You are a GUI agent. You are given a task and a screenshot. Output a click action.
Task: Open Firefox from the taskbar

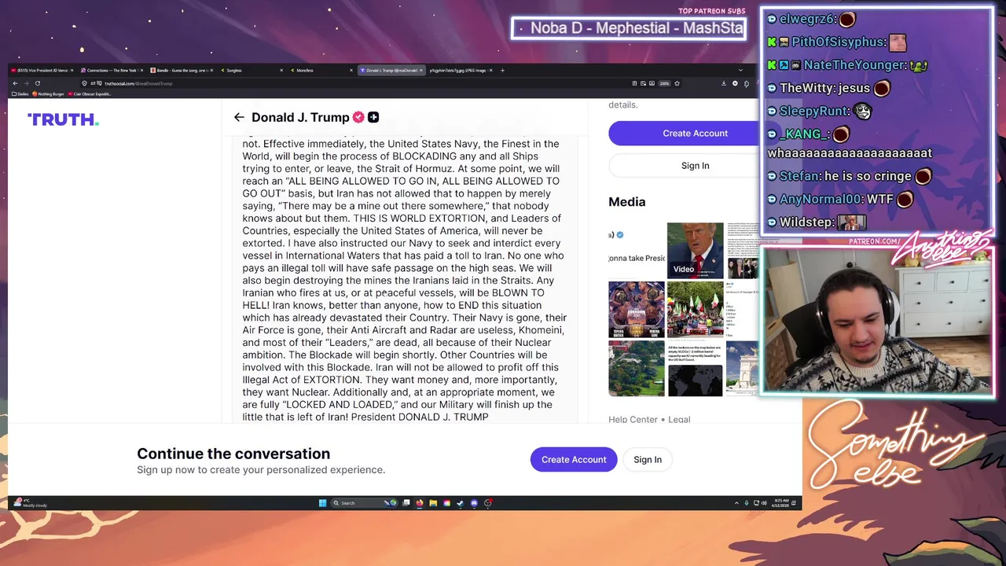coord(420,503)
